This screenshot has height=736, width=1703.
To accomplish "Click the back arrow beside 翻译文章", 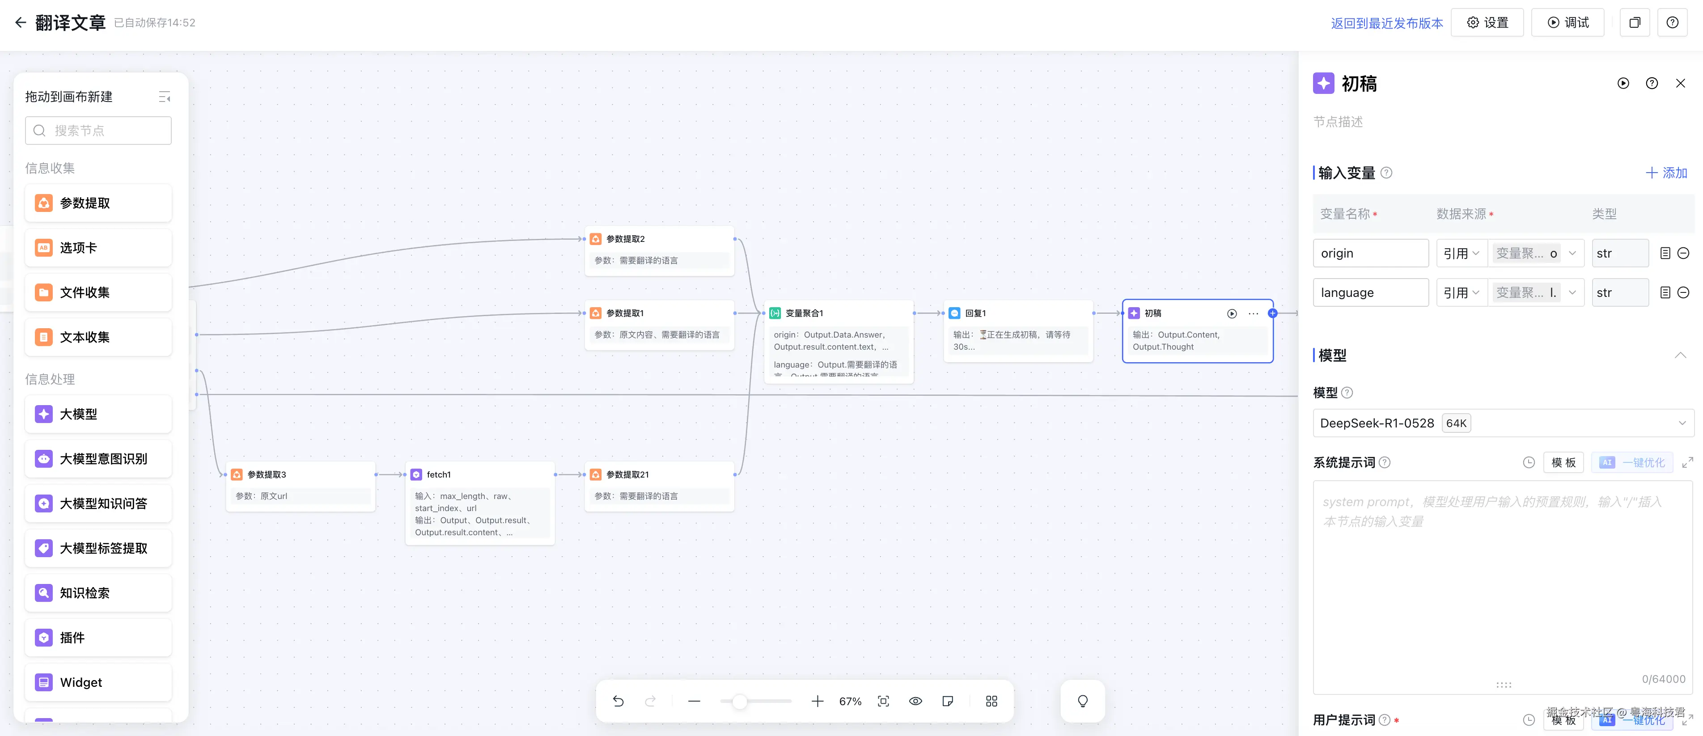I will pos(21,22).
